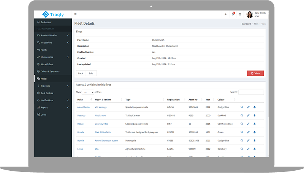Sort table by Registration column
The width and height of the screenshot is (304, 173).
click(x=176, y=99)
